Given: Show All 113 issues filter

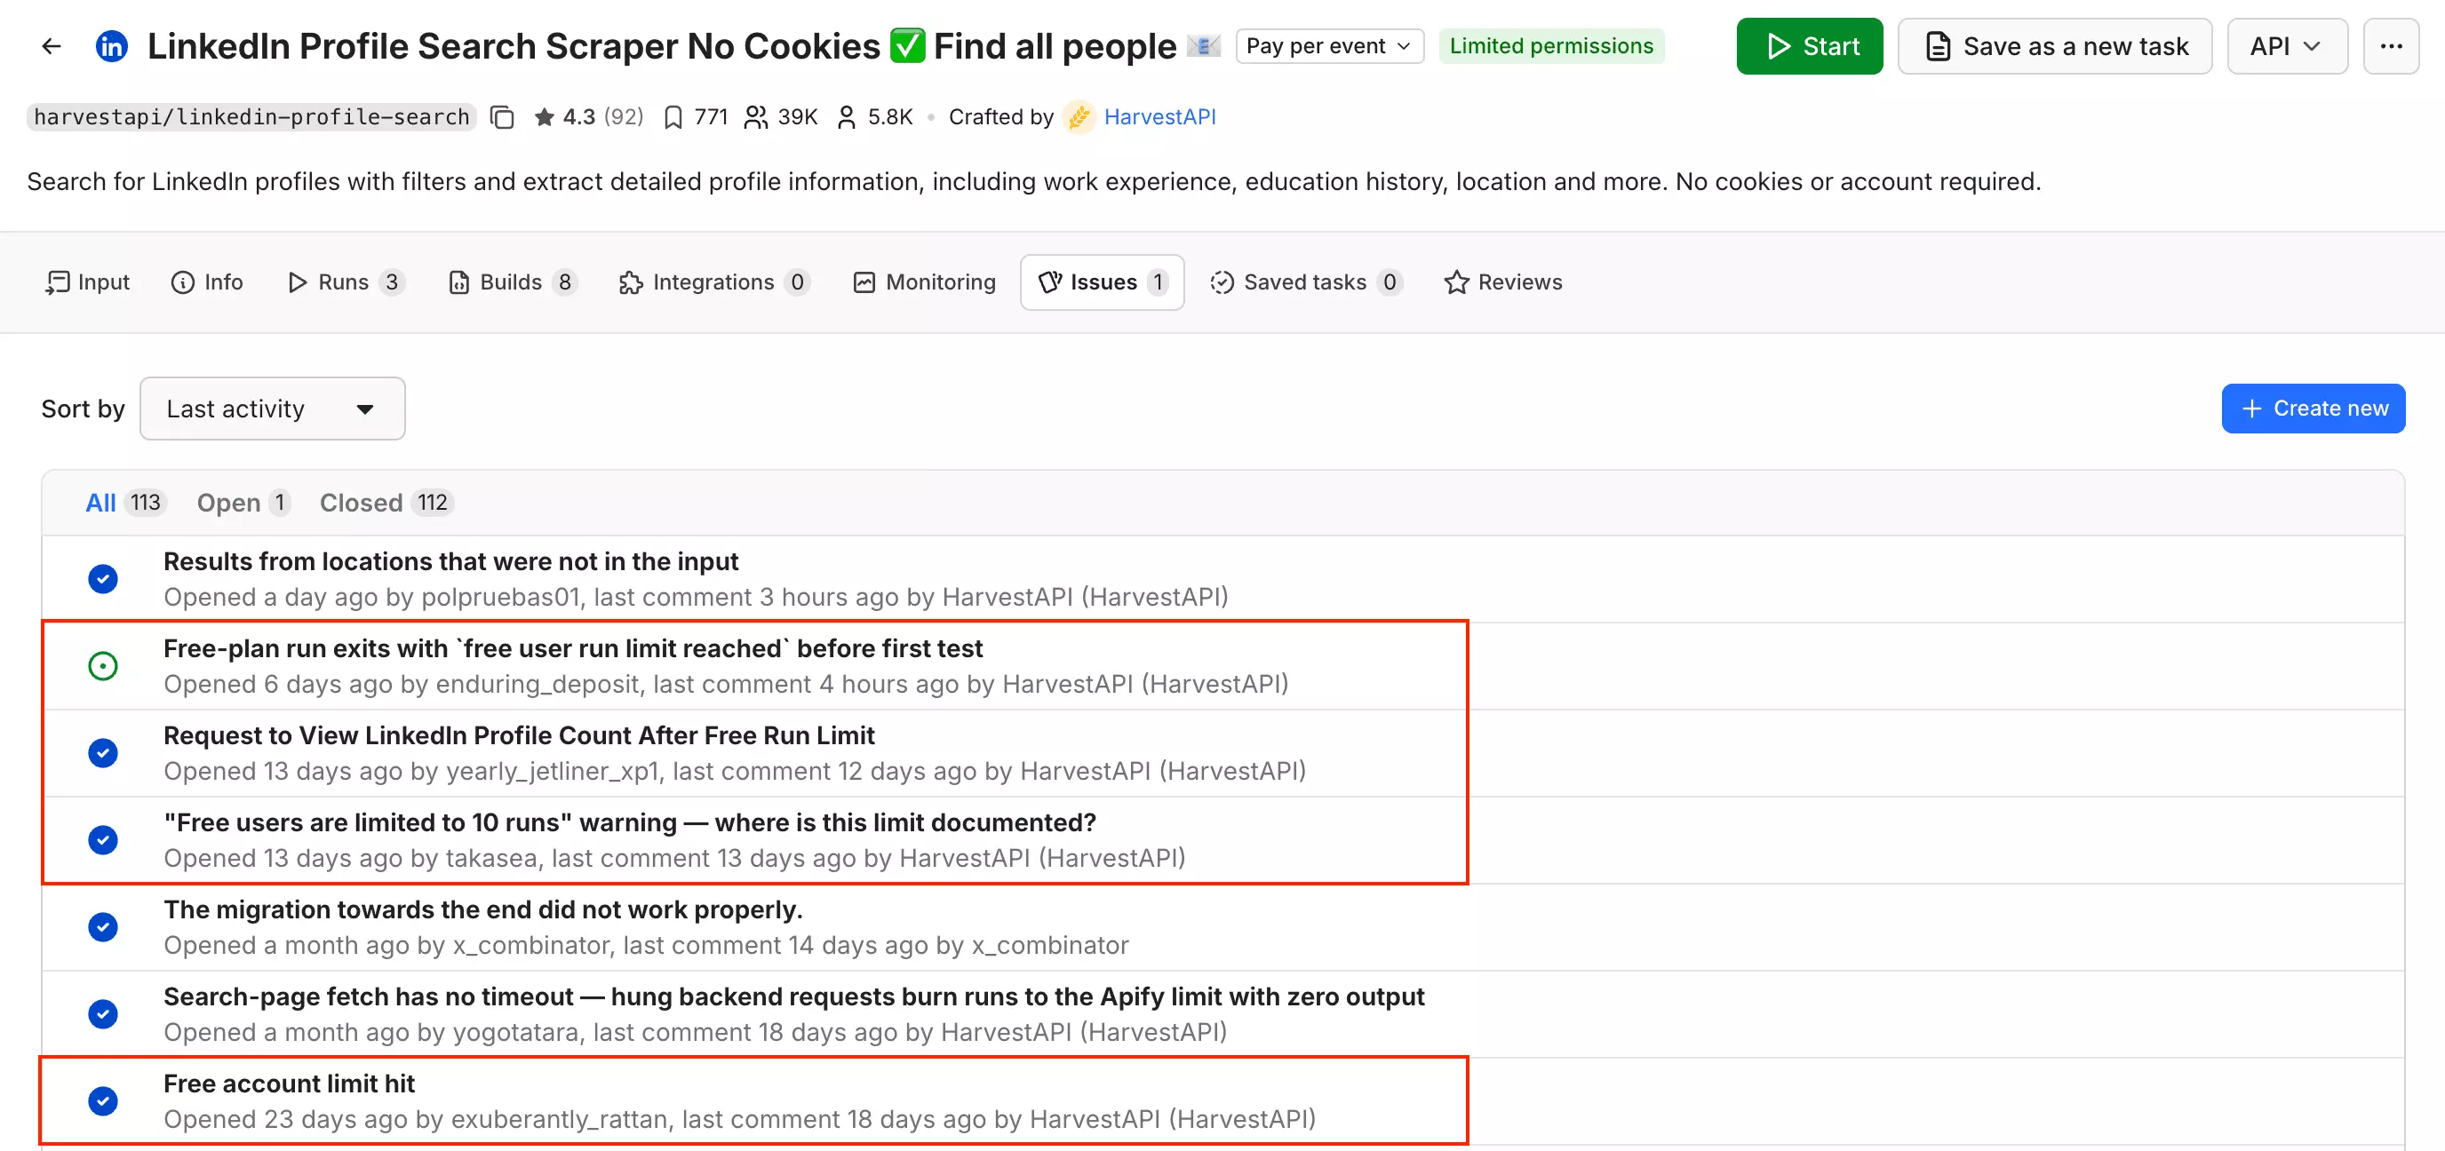Looking at the screenshot, I should [x=125, y=503].
